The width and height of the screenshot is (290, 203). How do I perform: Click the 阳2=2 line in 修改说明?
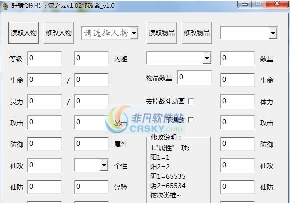pos(160,167)
